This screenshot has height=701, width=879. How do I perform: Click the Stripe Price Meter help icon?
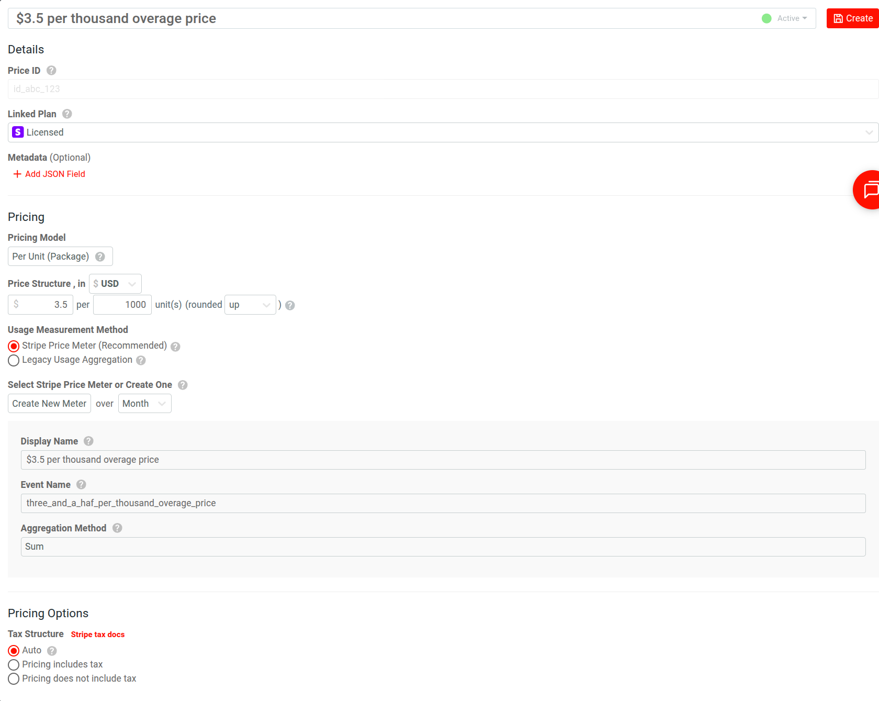pos(175,346)
